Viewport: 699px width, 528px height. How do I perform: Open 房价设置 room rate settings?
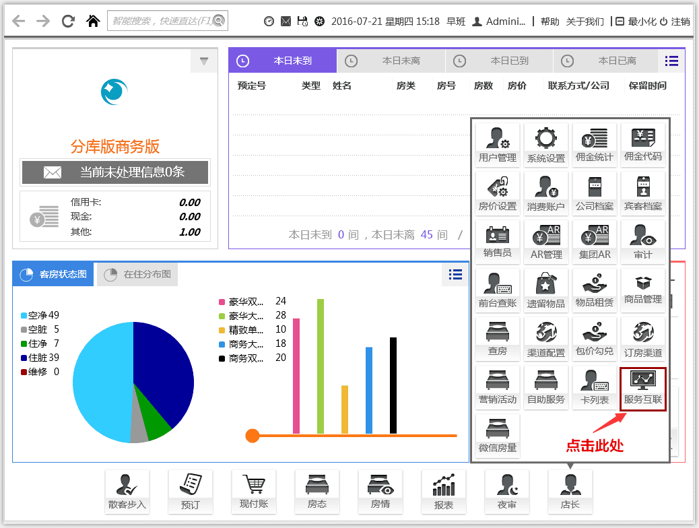coord(498,194)
